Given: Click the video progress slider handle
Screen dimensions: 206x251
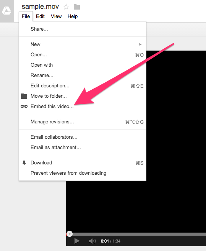Looking at the screenshot, I should pos(70,234).
